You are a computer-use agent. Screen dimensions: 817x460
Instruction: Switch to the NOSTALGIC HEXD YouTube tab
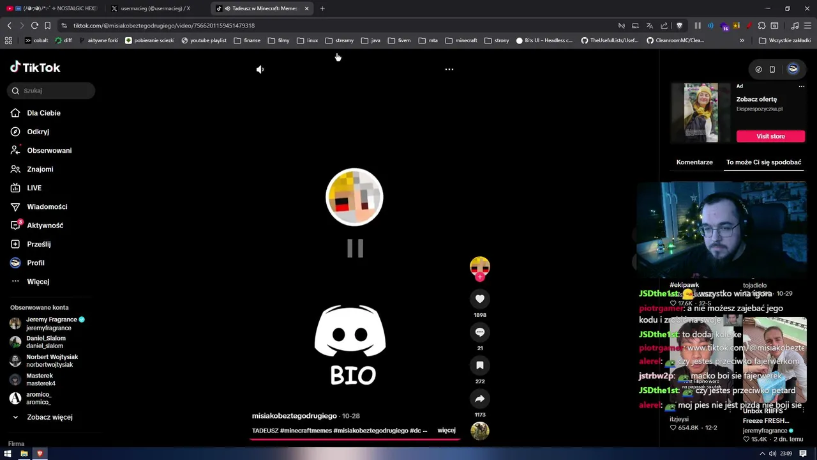pyautogui.click(x=52, y=8)
